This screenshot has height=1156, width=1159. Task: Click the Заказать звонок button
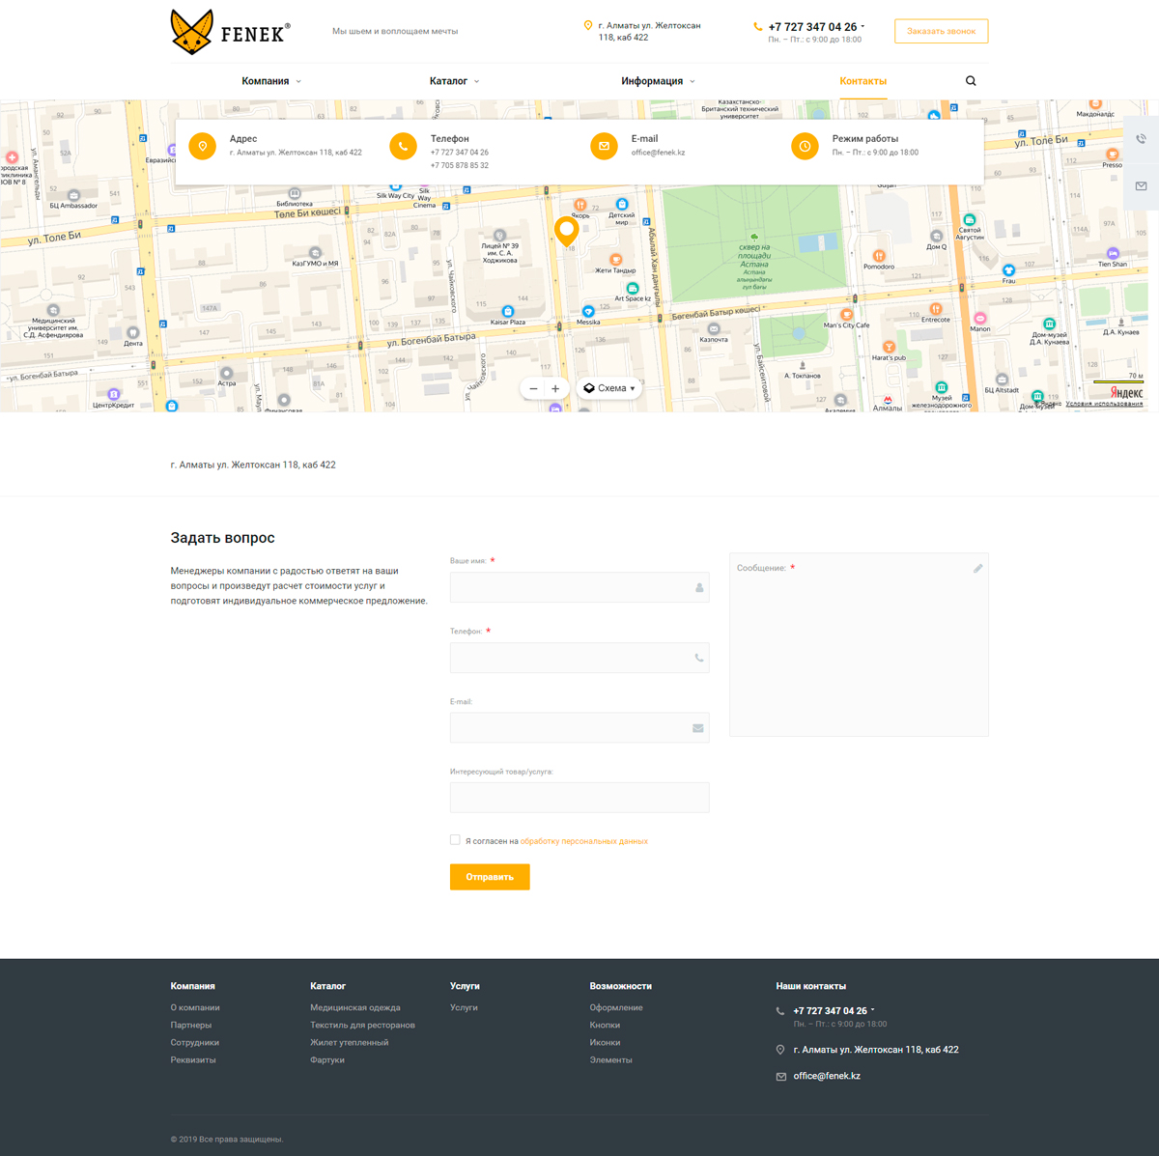click(x=941, y=31)
